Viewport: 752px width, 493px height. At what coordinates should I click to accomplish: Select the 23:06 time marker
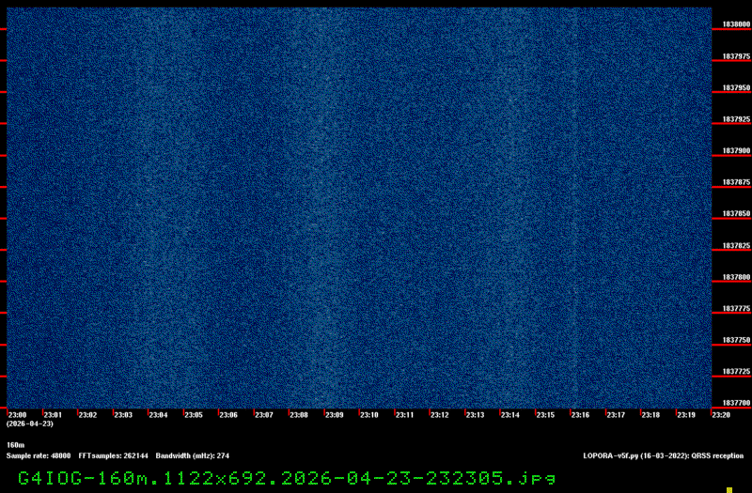[228, 415]
